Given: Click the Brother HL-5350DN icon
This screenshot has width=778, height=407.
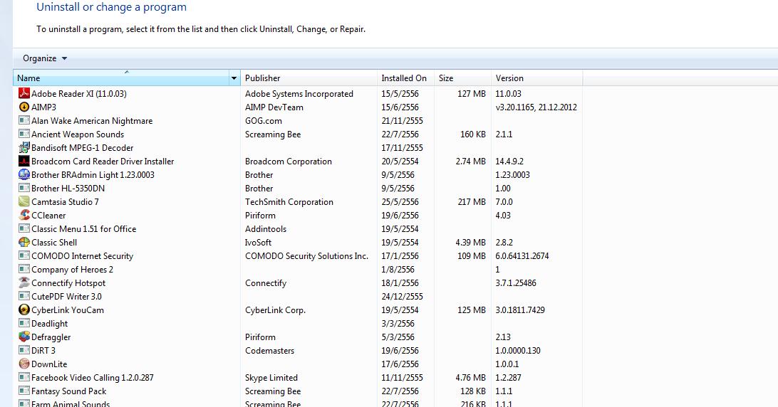Looking at the screenshot, I should (24, 188).
